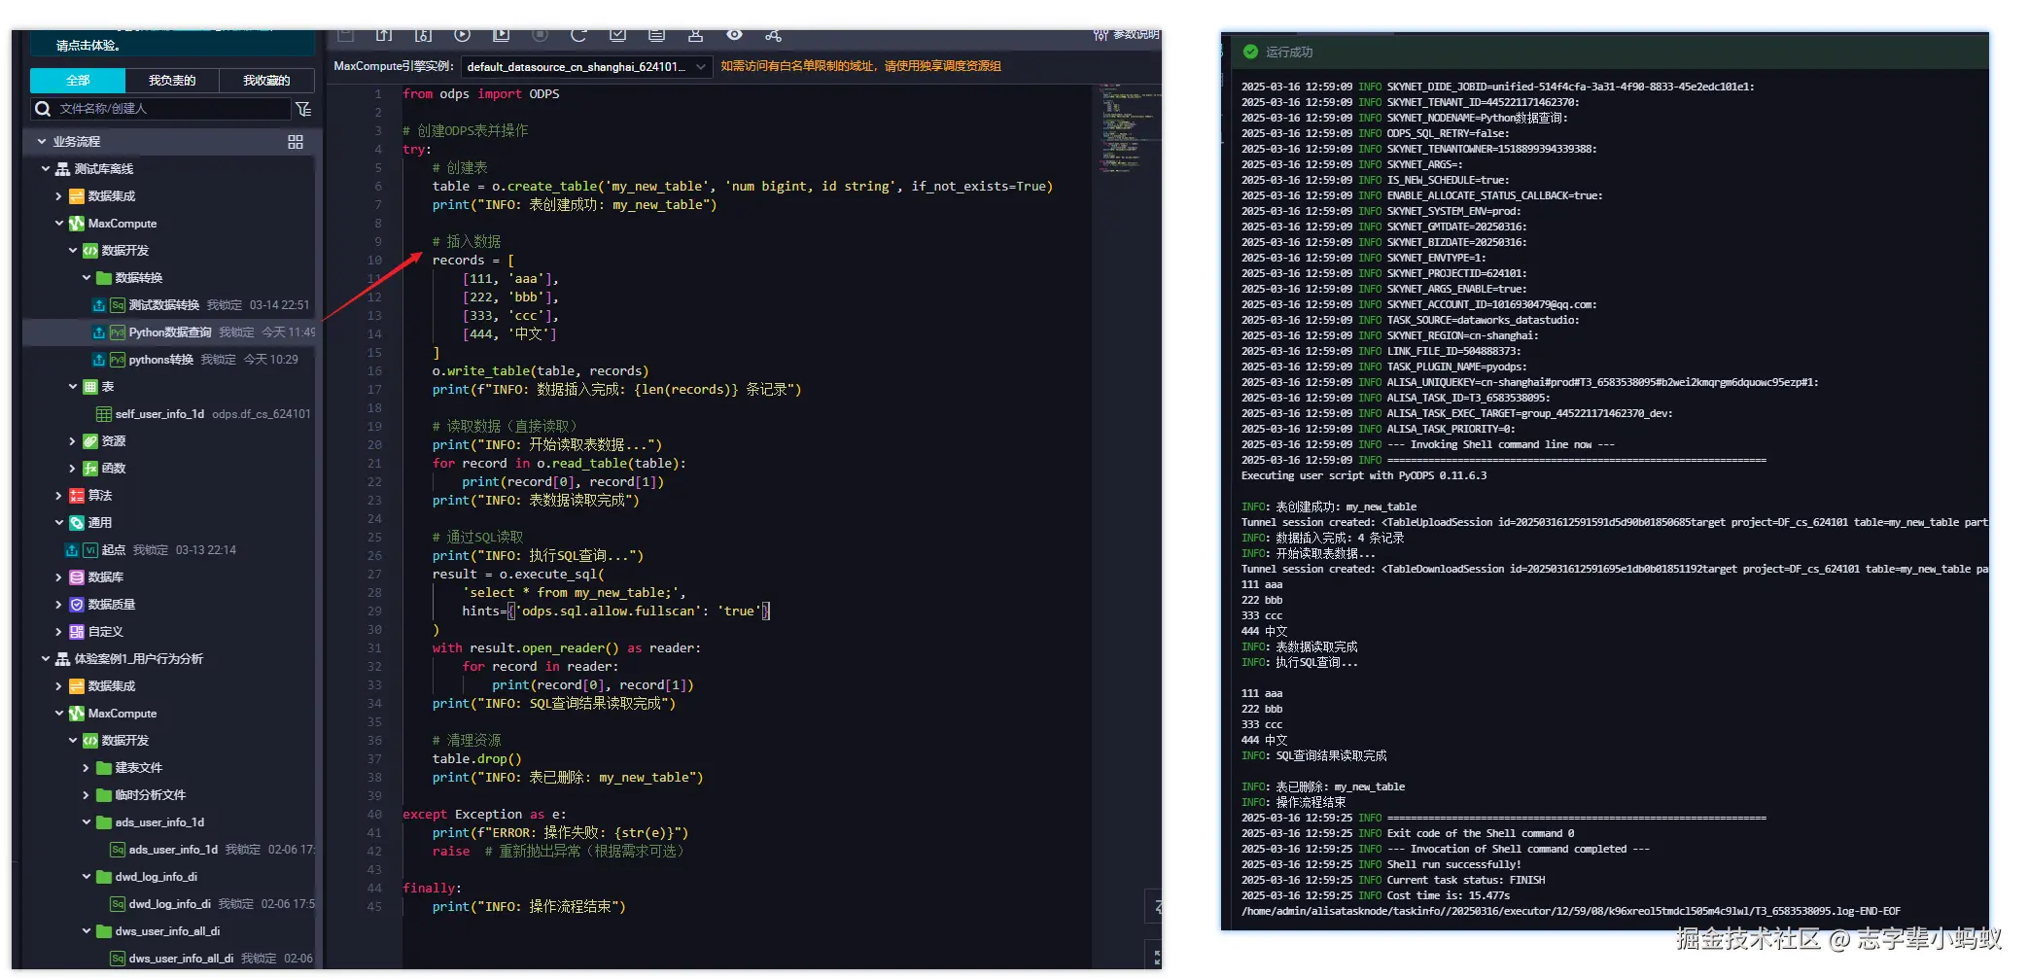The height and width of the screenshot is (978, 2028).
Task: Expand the 数据库 node
Action: pyautogui.click(x=59, y=577)
